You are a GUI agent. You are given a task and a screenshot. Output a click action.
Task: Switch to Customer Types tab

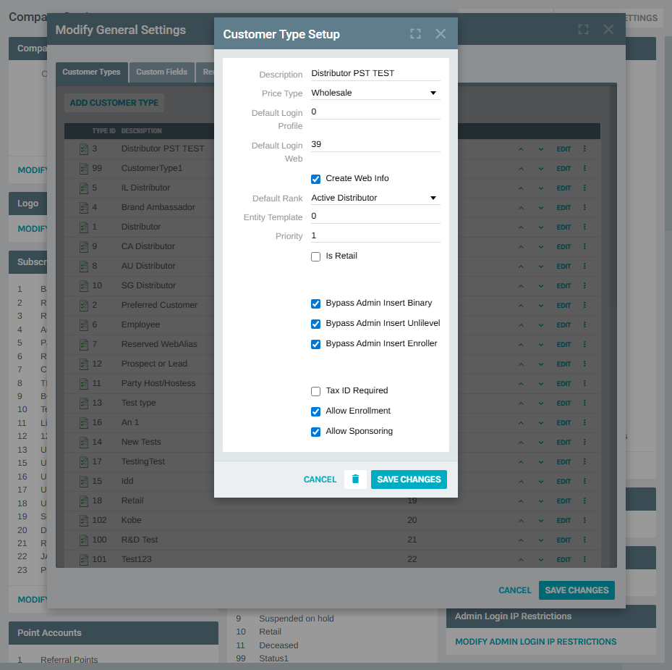point(91,72)
